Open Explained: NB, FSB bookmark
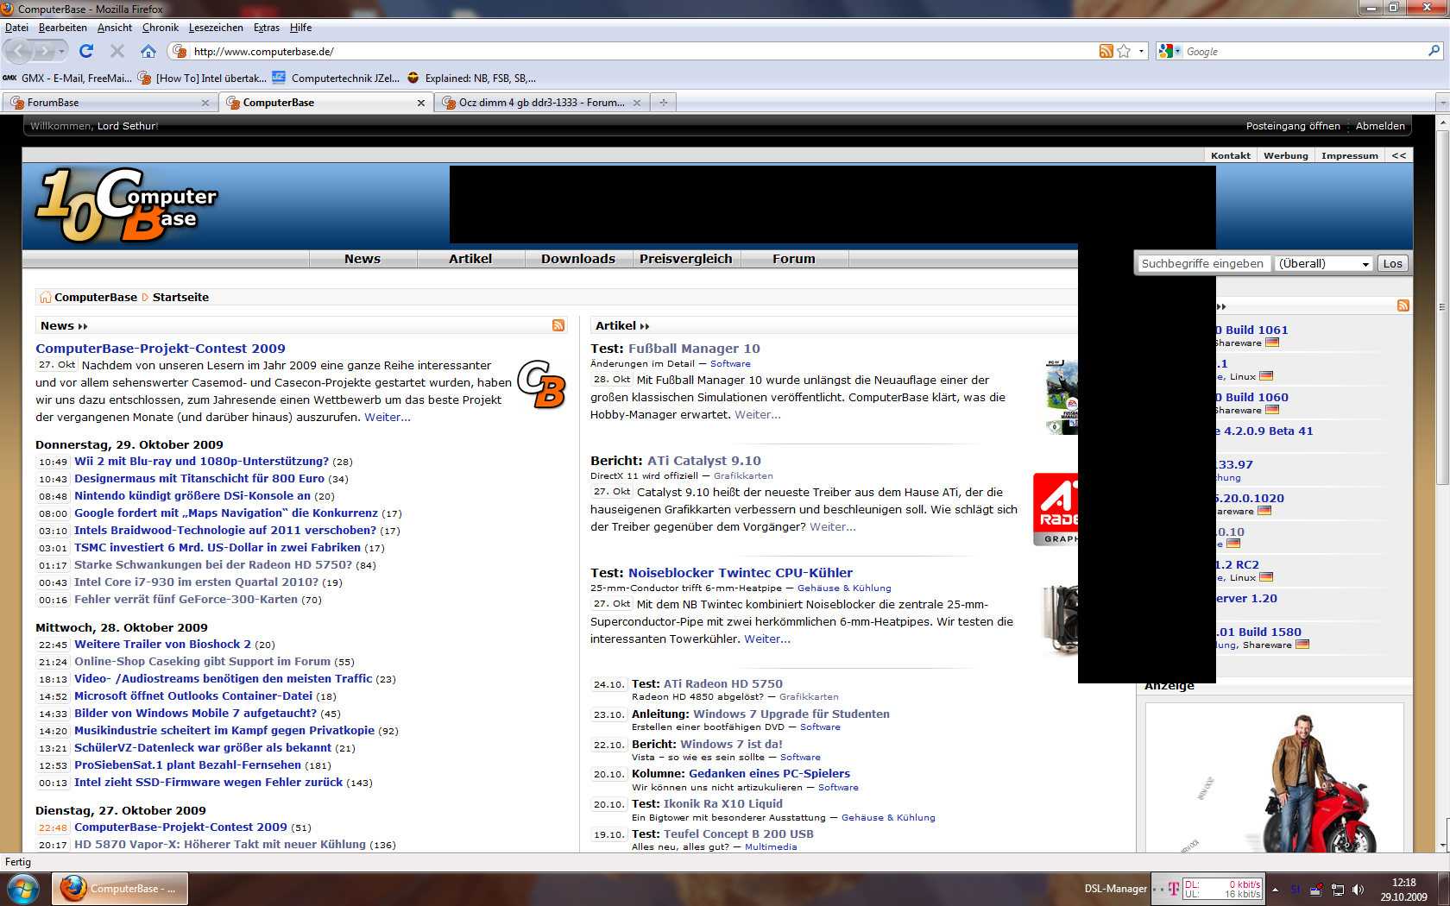 pyautogui.click(x=471, y=78)
